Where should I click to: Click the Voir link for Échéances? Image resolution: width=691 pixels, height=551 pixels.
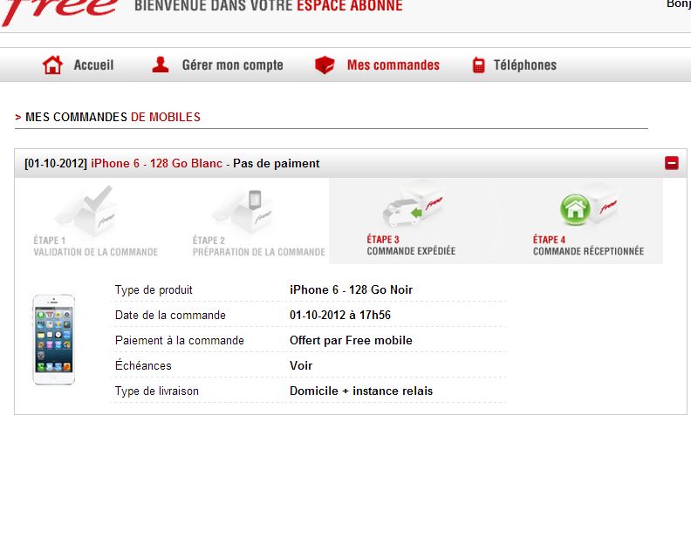pyautogui.click(x=301, y=365)
